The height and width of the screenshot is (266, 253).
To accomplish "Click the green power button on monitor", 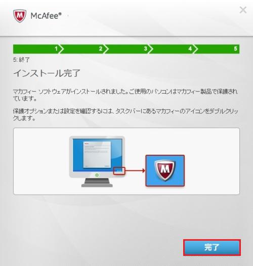I will [x=97, y=175].
